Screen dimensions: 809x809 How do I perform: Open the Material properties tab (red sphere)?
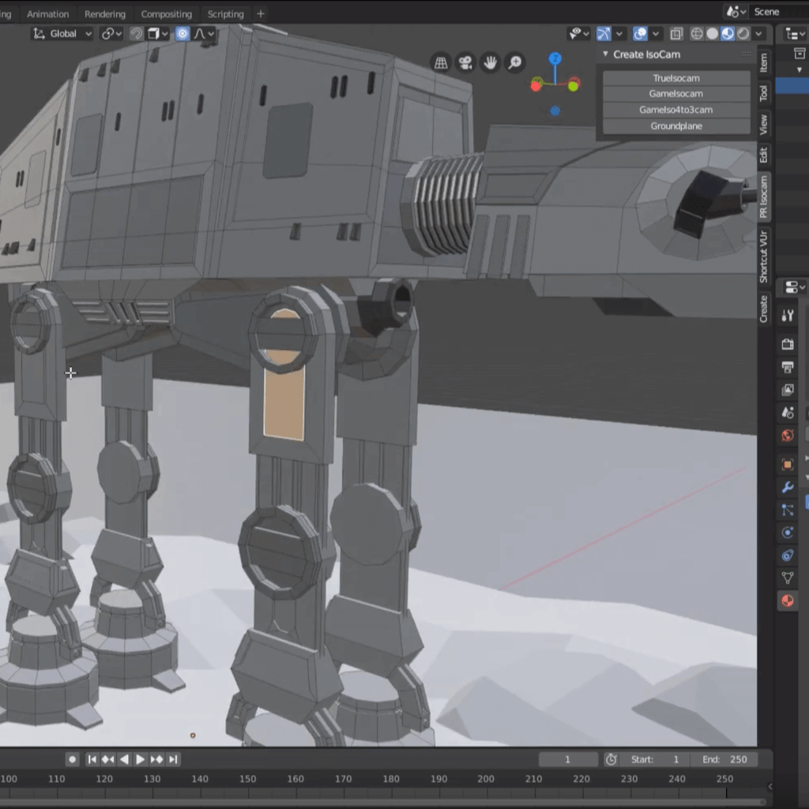coord(788,600)
